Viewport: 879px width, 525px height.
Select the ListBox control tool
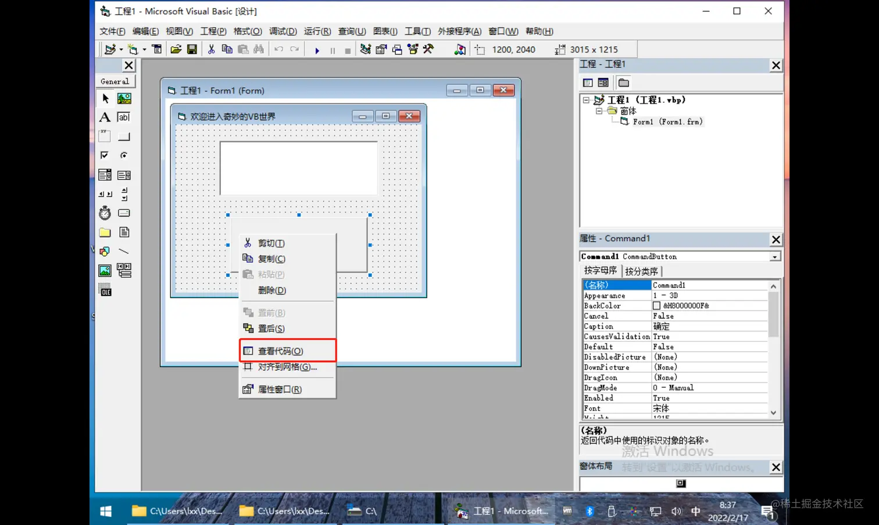[124, 175]
